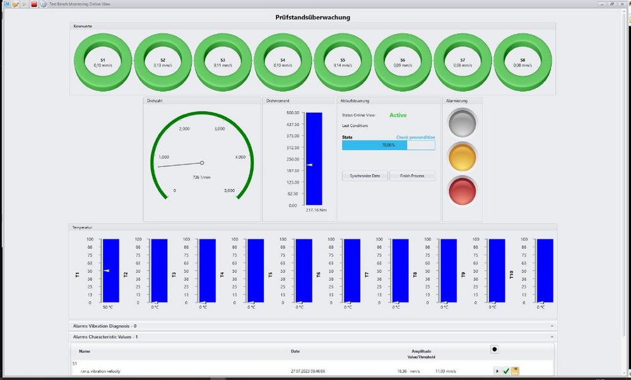Open the edit notepad icon in title toolbar

[x=15, y=4]
